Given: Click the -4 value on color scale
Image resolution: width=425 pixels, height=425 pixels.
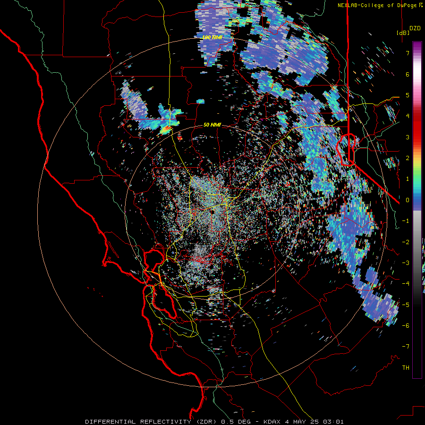Looking at the screenshot, I should coord(406,284).
